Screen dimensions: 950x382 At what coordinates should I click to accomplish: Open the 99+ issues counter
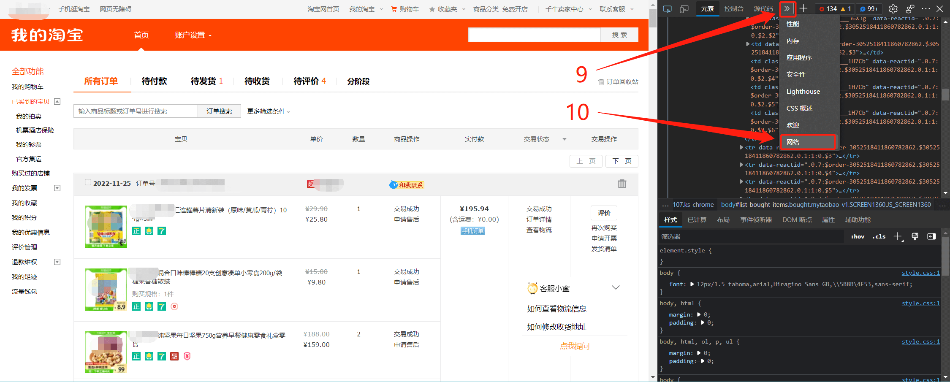click(x=869, y=9)
